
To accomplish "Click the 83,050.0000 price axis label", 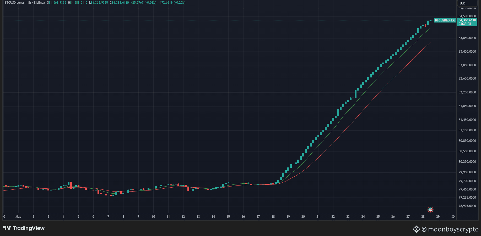I will point(467,65).
